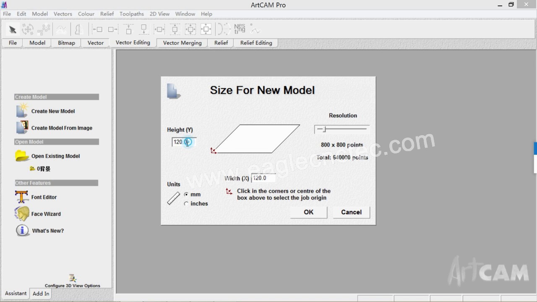Open the Vectors menu

tap(63, 14)
